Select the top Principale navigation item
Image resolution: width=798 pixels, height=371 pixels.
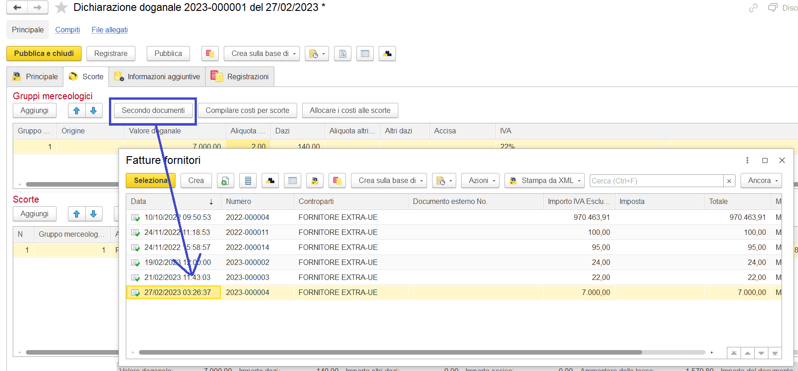pos(28,30)
